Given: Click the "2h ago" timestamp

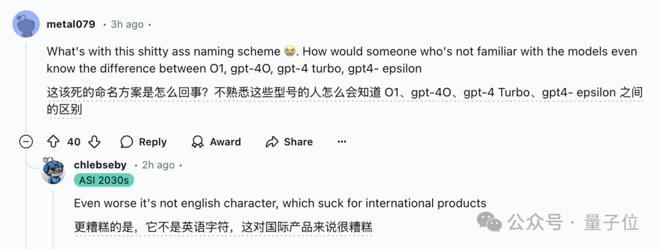Looking at the screenshot, I should pos(158,165).
